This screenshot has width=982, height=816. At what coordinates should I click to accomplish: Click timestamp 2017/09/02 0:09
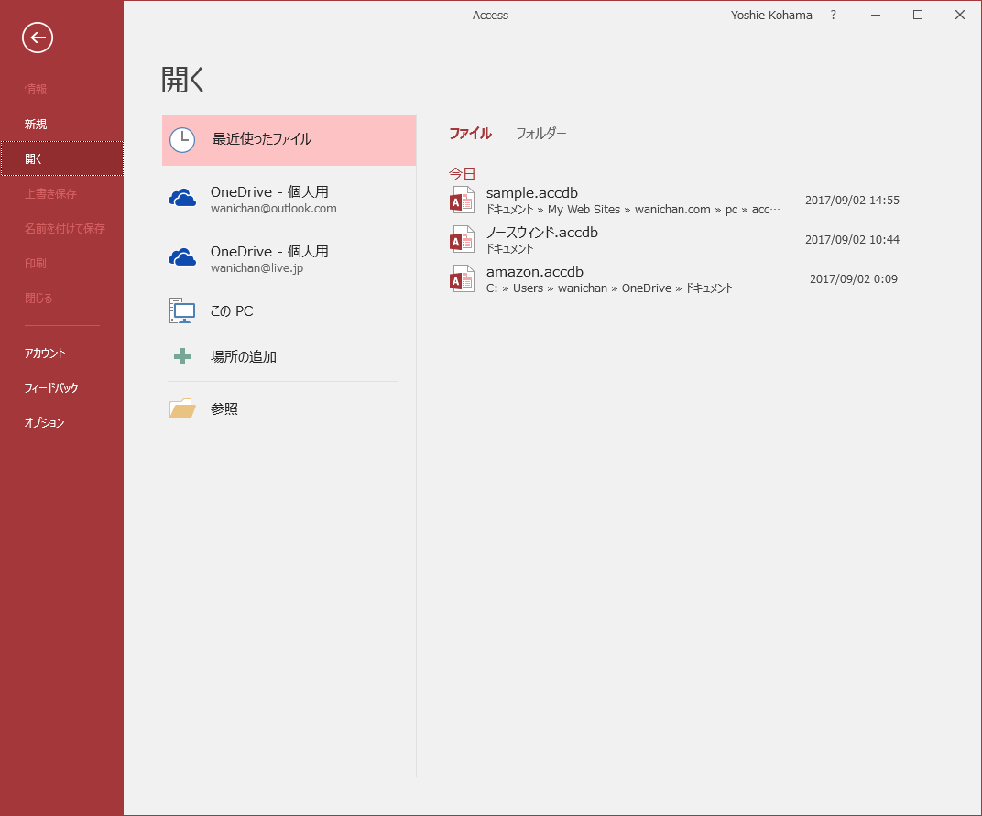(853, 279)
